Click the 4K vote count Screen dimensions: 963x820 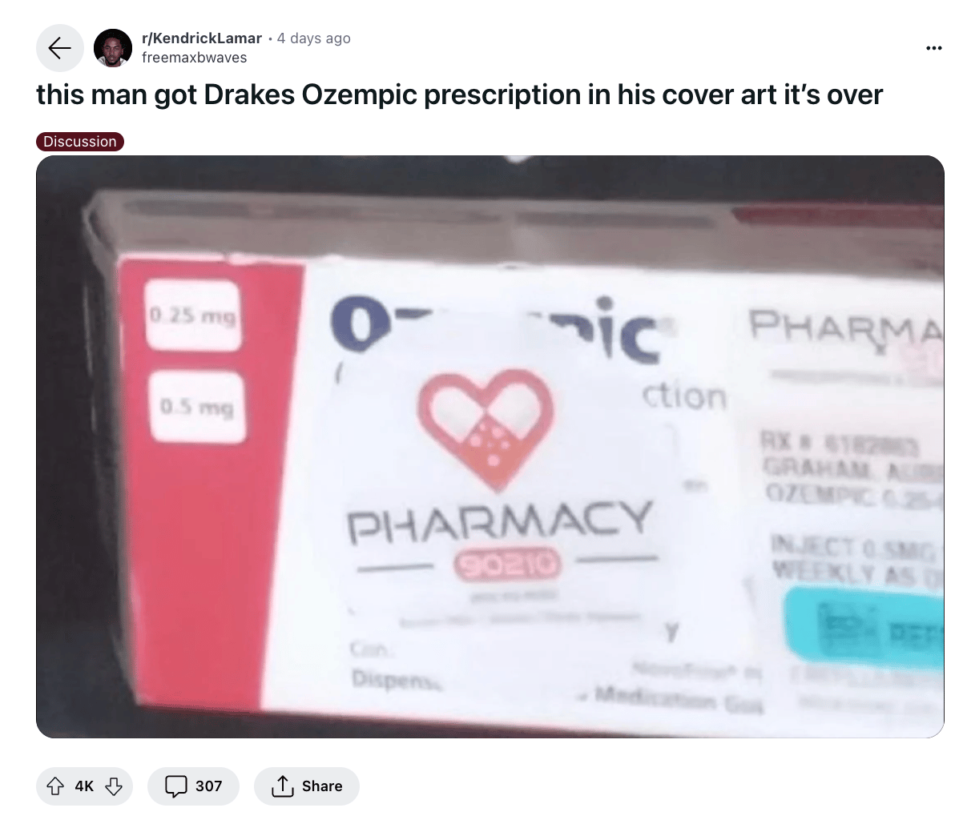click(84, 786)
